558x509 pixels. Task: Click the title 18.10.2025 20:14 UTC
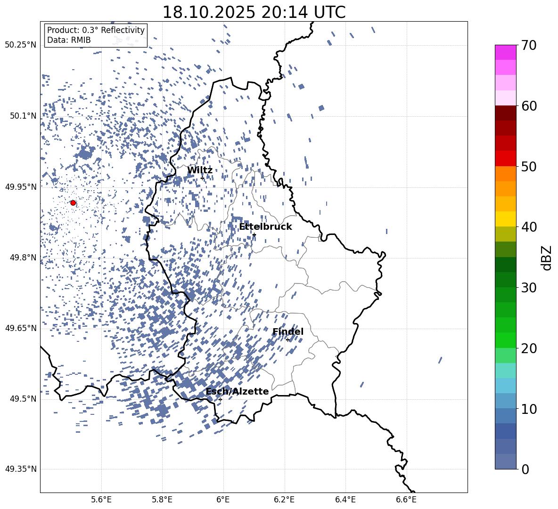coord(254,12)
